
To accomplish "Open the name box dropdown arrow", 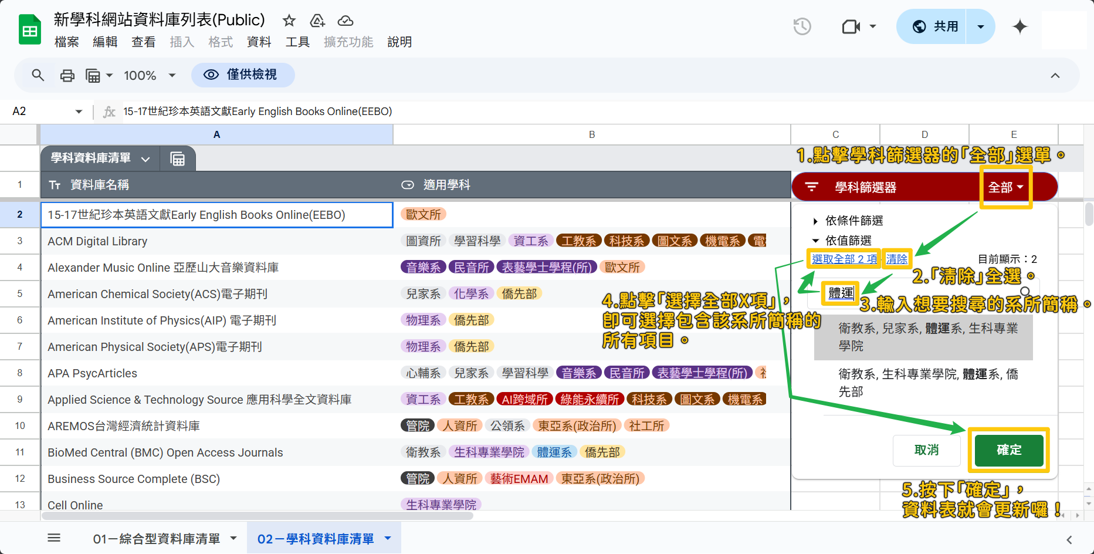I will pos(79,112).
